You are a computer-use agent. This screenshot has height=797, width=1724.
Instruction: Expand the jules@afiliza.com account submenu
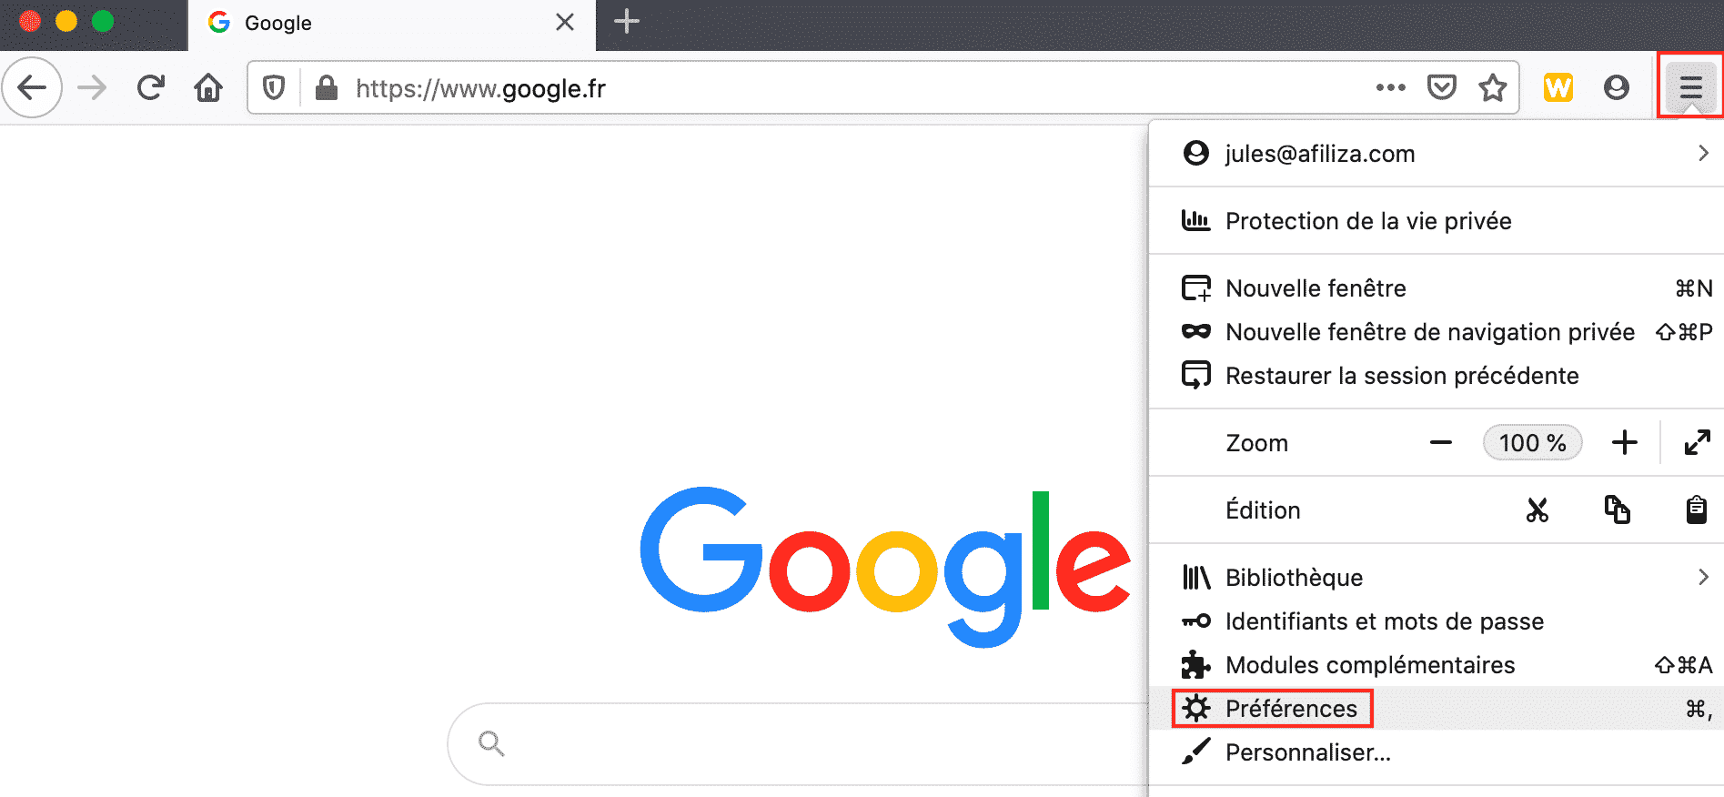pyautogui.click(x=1702, y=154)
